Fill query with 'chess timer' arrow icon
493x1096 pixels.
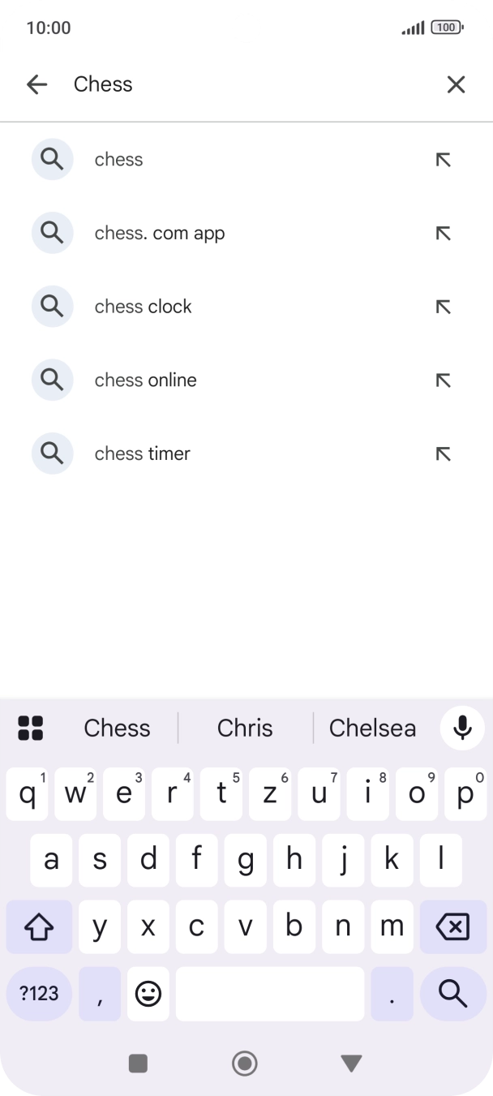click(x=443, y=454)
